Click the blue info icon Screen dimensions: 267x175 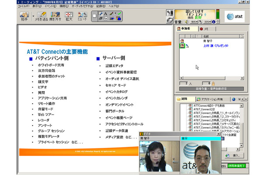214,22
